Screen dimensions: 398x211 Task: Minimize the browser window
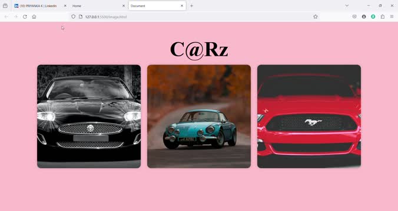coord(369,5)
